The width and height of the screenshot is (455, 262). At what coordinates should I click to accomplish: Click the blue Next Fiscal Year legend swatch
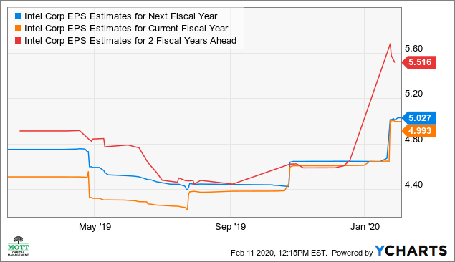click(19, 16)
